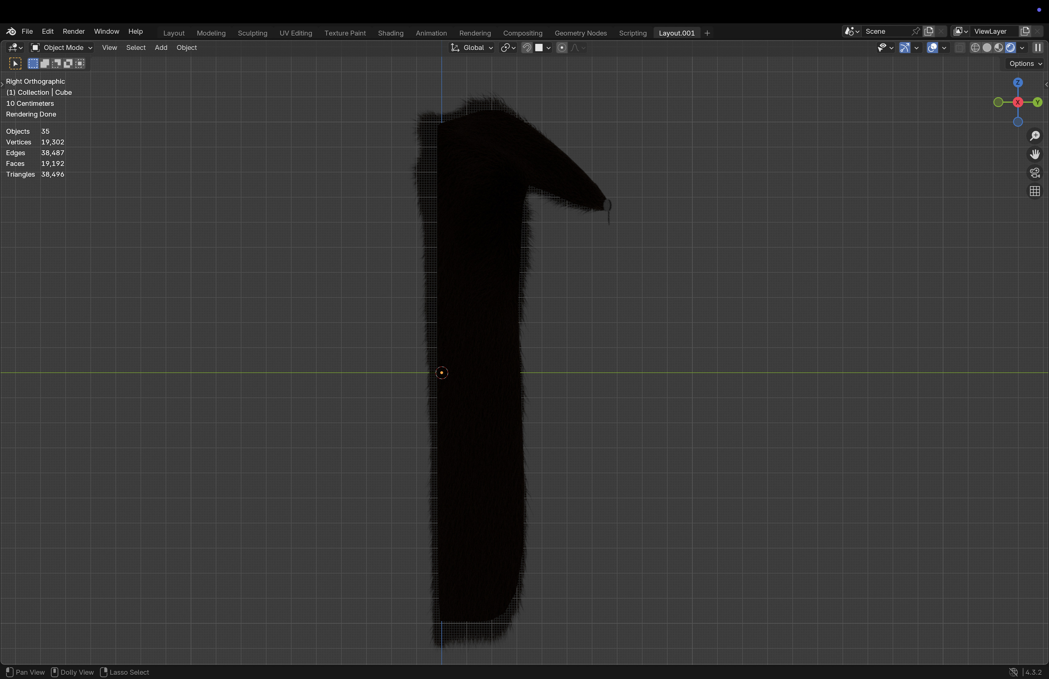This screenshot has width=1049, height=679.
Task: Switch to the Geometry Nodes workspace tab
Action: [580, 33]
